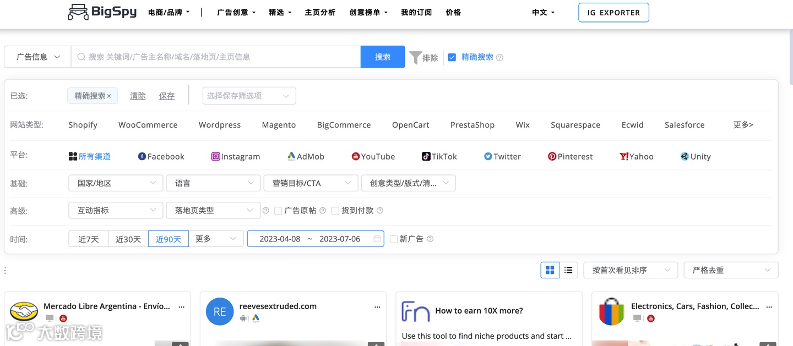
Task: Click the keyword search input field
Action: pos(215,57)
